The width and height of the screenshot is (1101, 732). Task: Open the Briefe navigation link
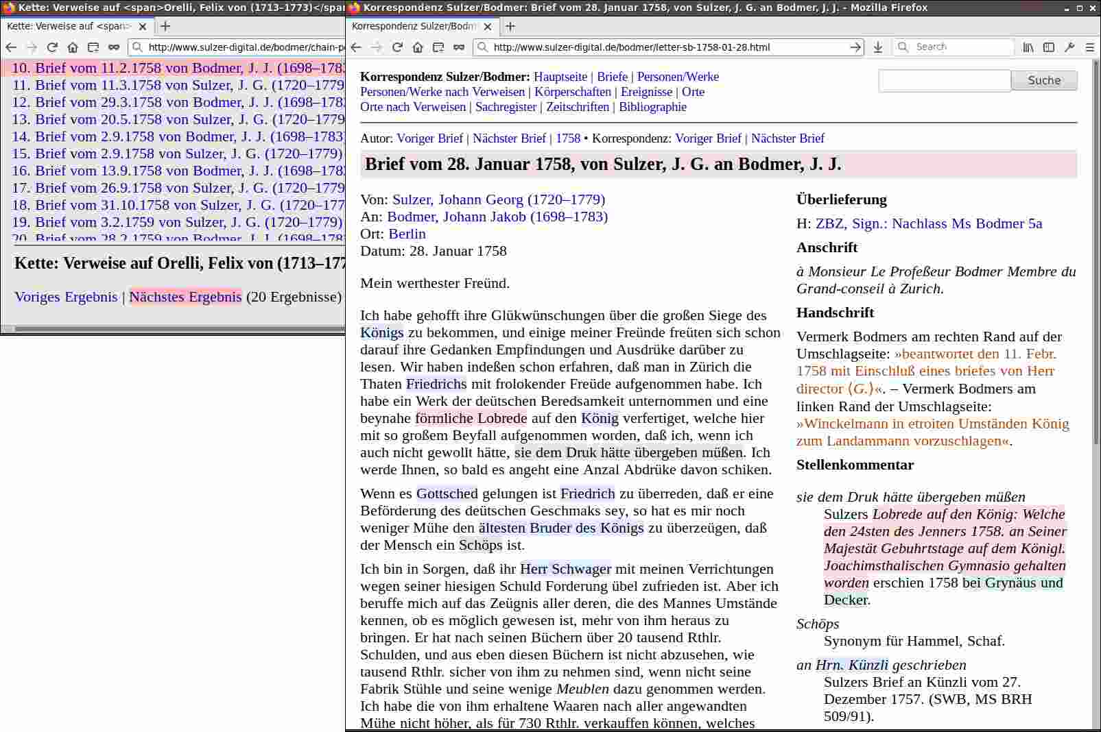[x=612, y=77]
